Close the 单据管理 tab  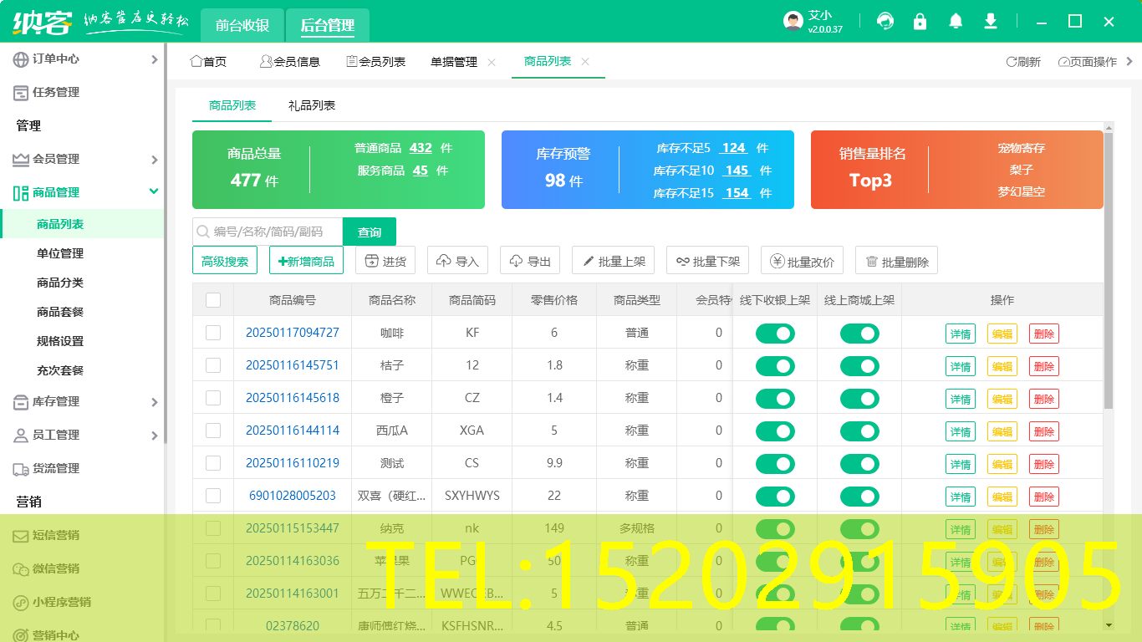[x=492, y=62]
